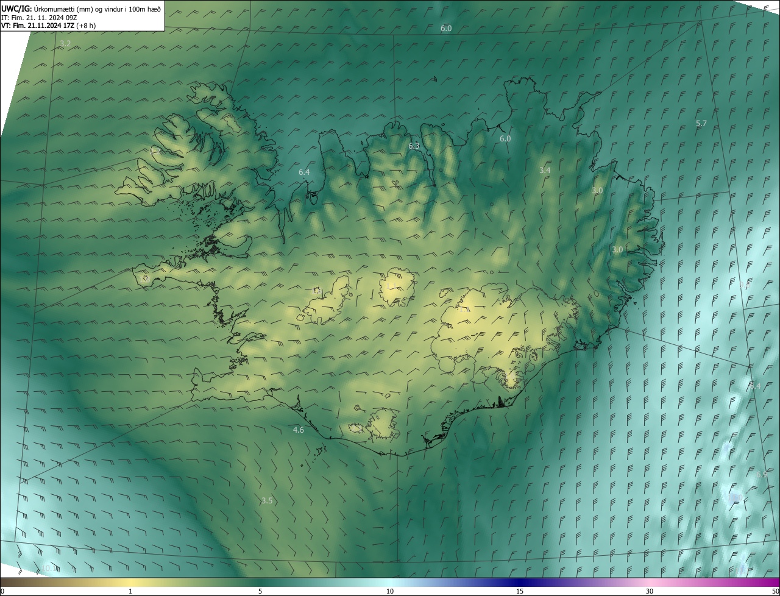Click the "1" tick on the color scale
780x596 pixels.
click(x=130, y=591)
